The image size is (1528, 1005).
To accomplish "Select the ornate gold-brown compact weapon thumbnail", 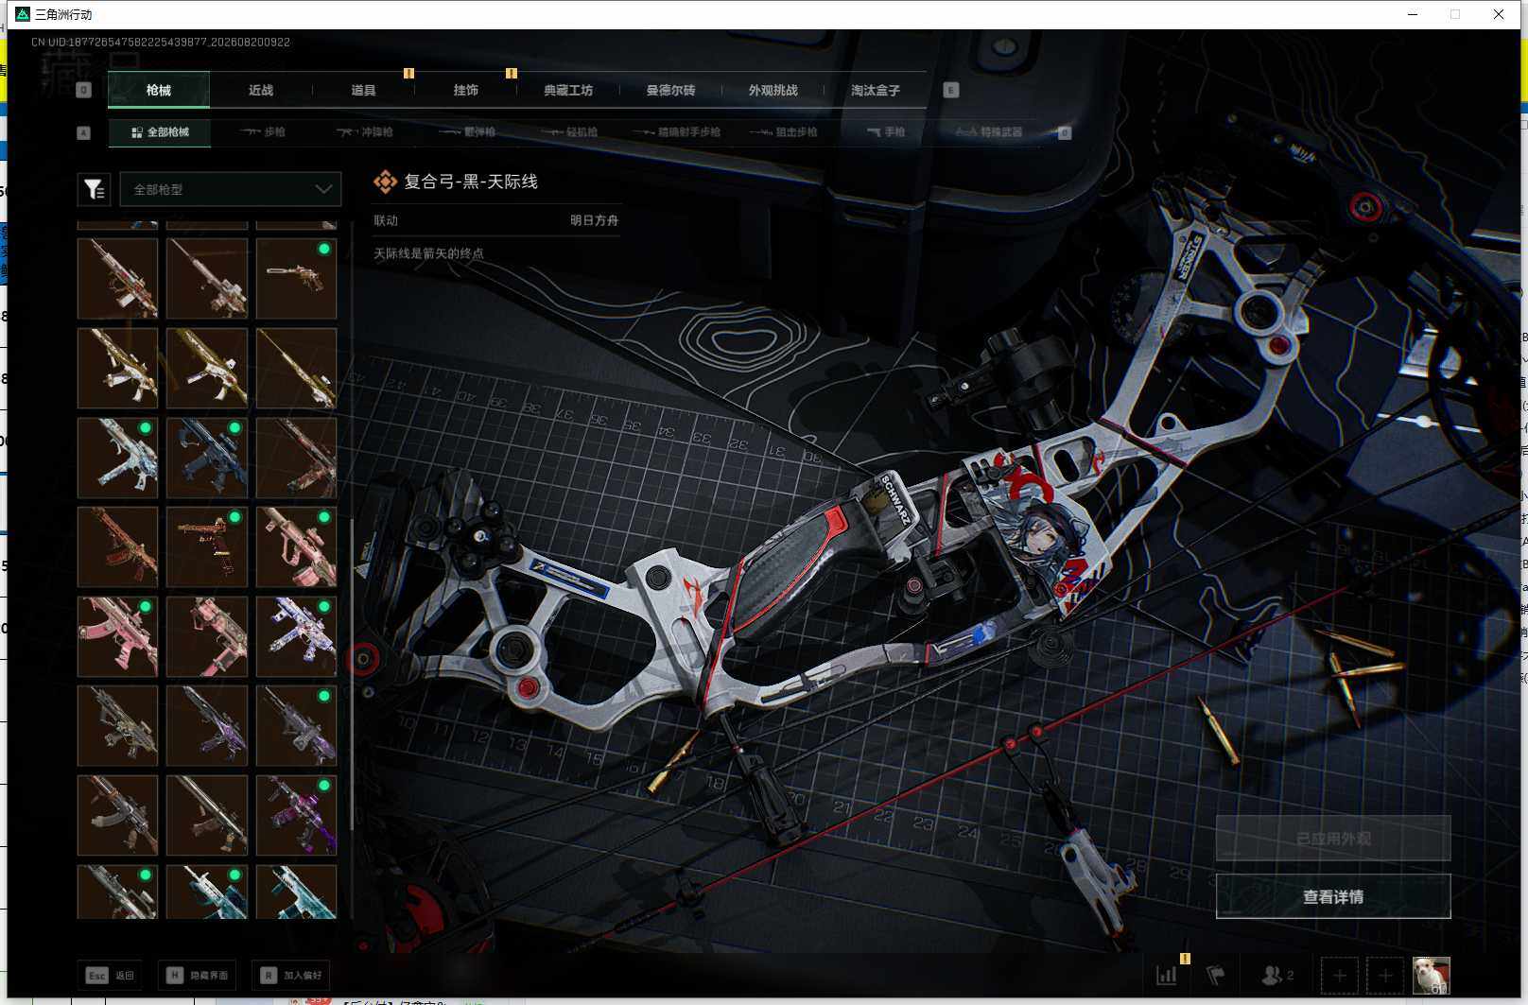I will (207, 546).
